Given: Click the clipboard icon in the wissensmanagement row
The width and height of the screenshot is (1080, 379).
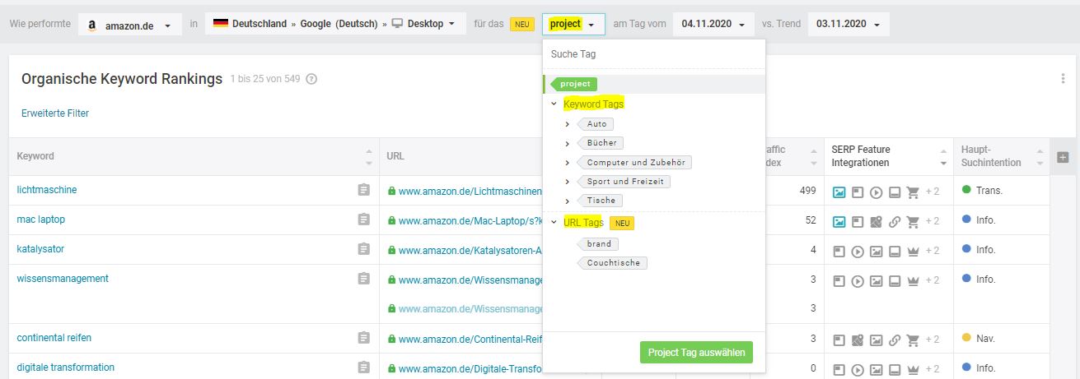Looking at the screenshot, I should click(x=363, y=279).
